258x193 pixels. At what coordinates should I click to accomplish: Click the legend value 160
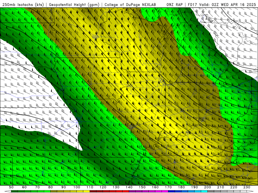point(155,187)
